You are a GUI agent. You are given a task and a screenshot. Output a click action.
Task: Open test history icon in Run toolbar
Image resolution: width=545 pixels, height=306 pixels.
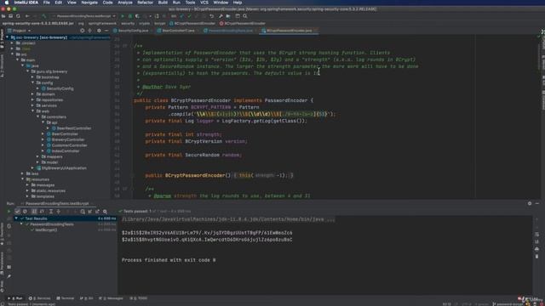click(x=83, y=212)
